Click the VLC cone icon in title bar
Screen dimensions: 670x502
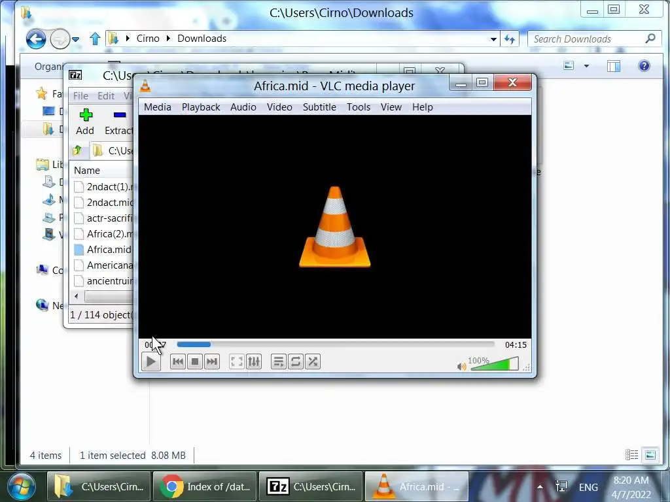pyautogui.click(x=145, y=86)
